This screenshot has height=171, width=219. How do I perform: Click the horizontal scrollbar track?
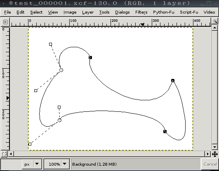(109, 154)
